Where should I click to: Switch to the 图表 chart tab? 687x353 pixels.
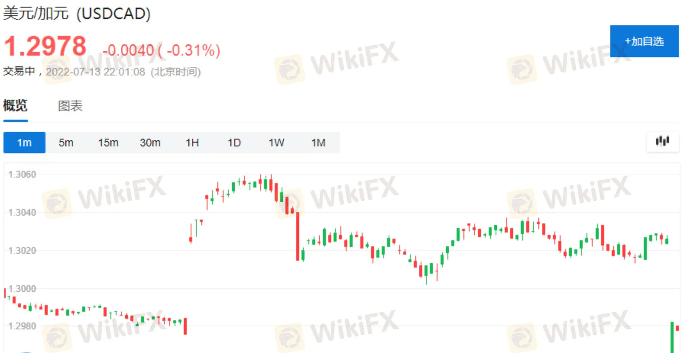point(70,106)
